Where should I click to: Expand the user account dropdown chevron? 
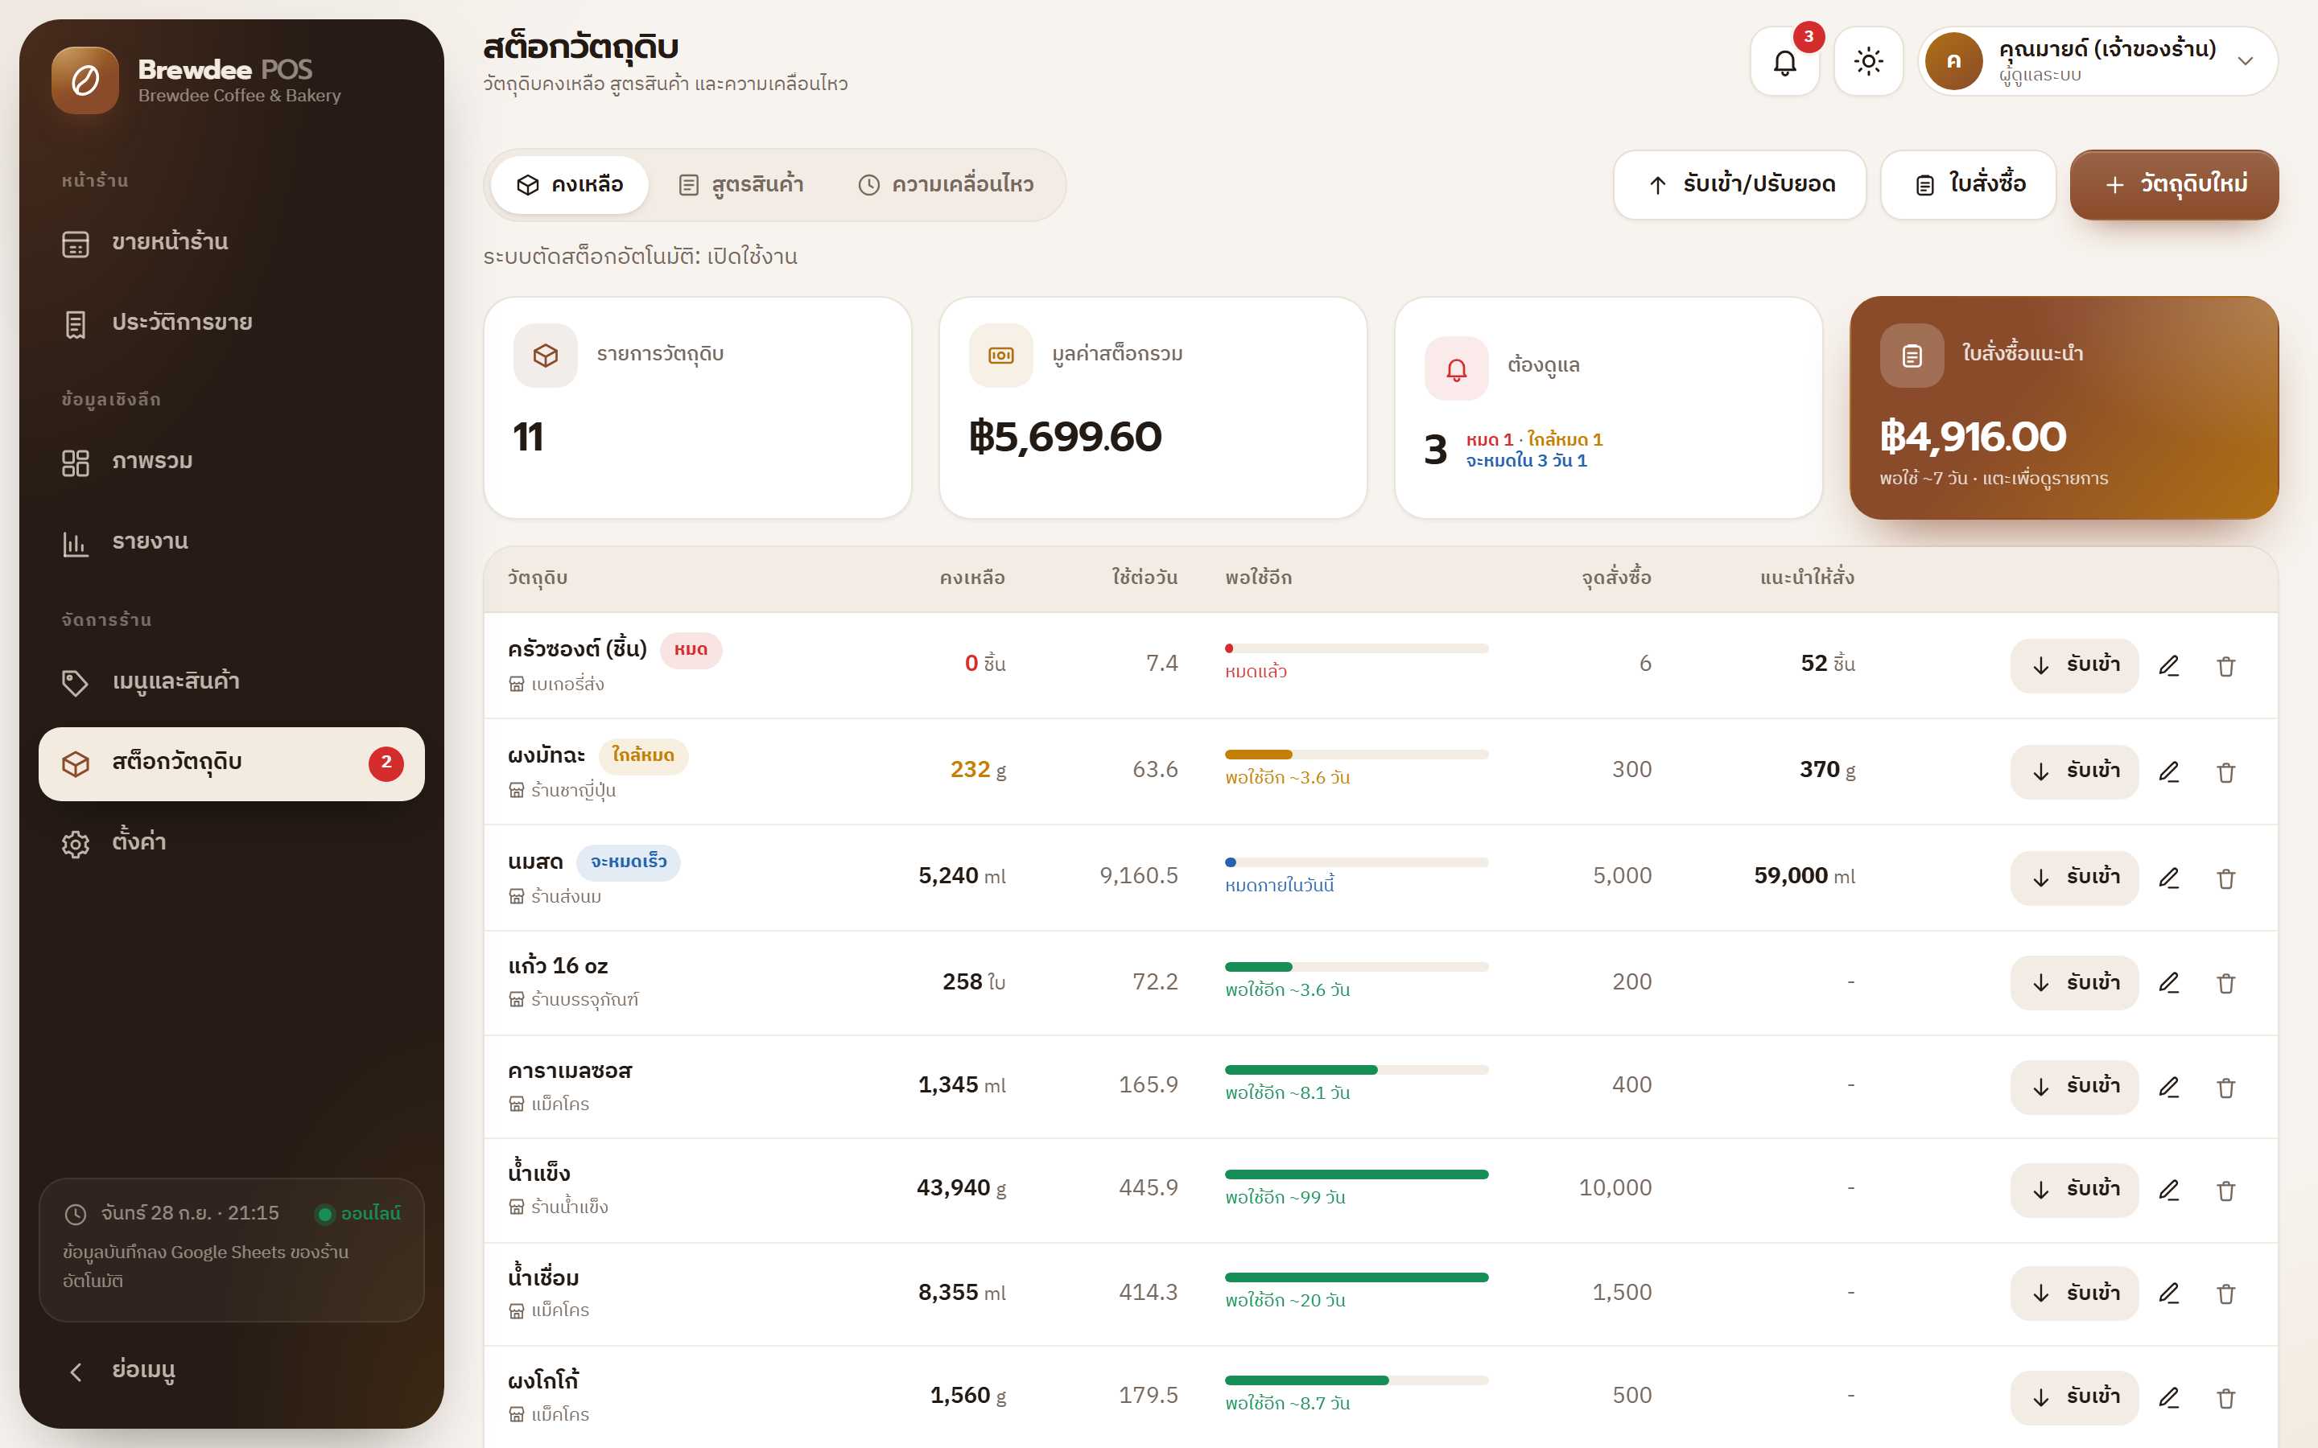coord(2246,61)
